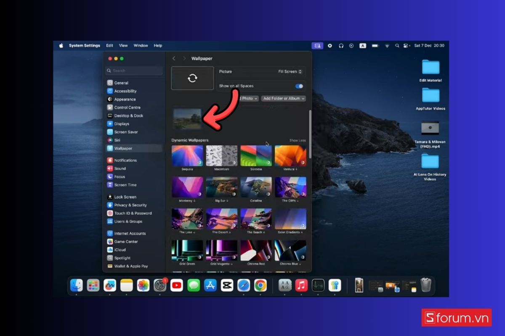Open the Add Folder or Album dropdown

pyautogui.click(x=283, y=98)
